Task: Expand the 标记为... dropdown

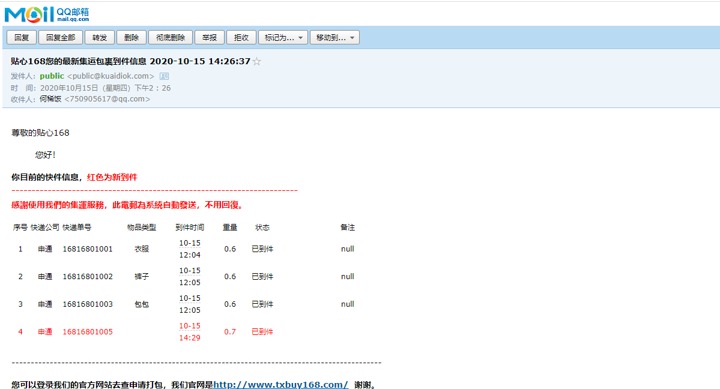Action: pos(283,37)
